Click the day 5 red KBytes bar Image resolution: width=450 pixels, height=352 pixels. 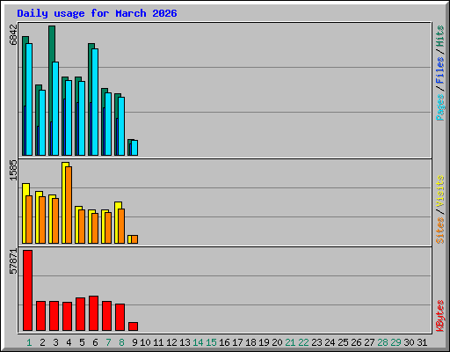80,314
